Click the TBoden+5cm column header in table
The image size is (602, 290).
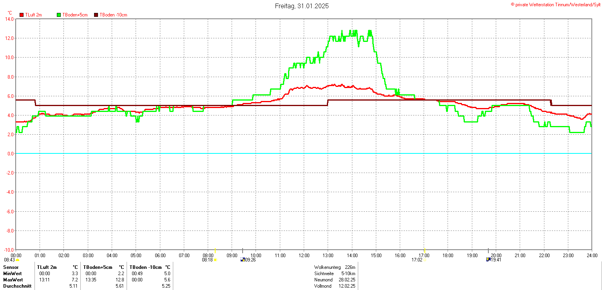98,267
